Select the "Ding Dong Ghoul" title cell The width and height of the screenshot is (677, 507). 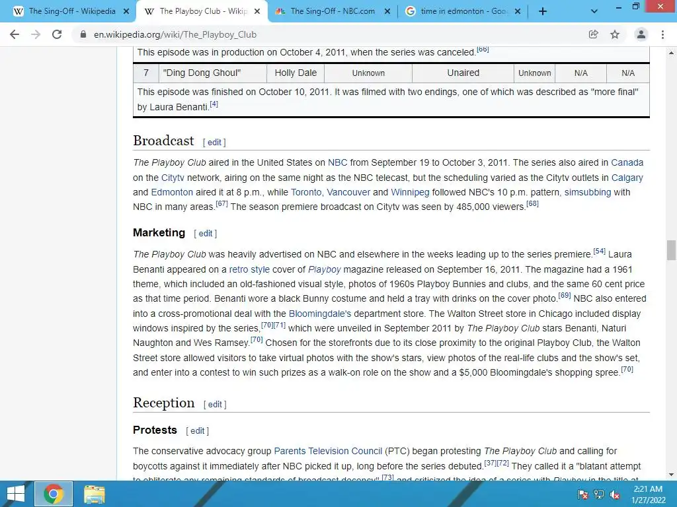click(x=213, y=73)
